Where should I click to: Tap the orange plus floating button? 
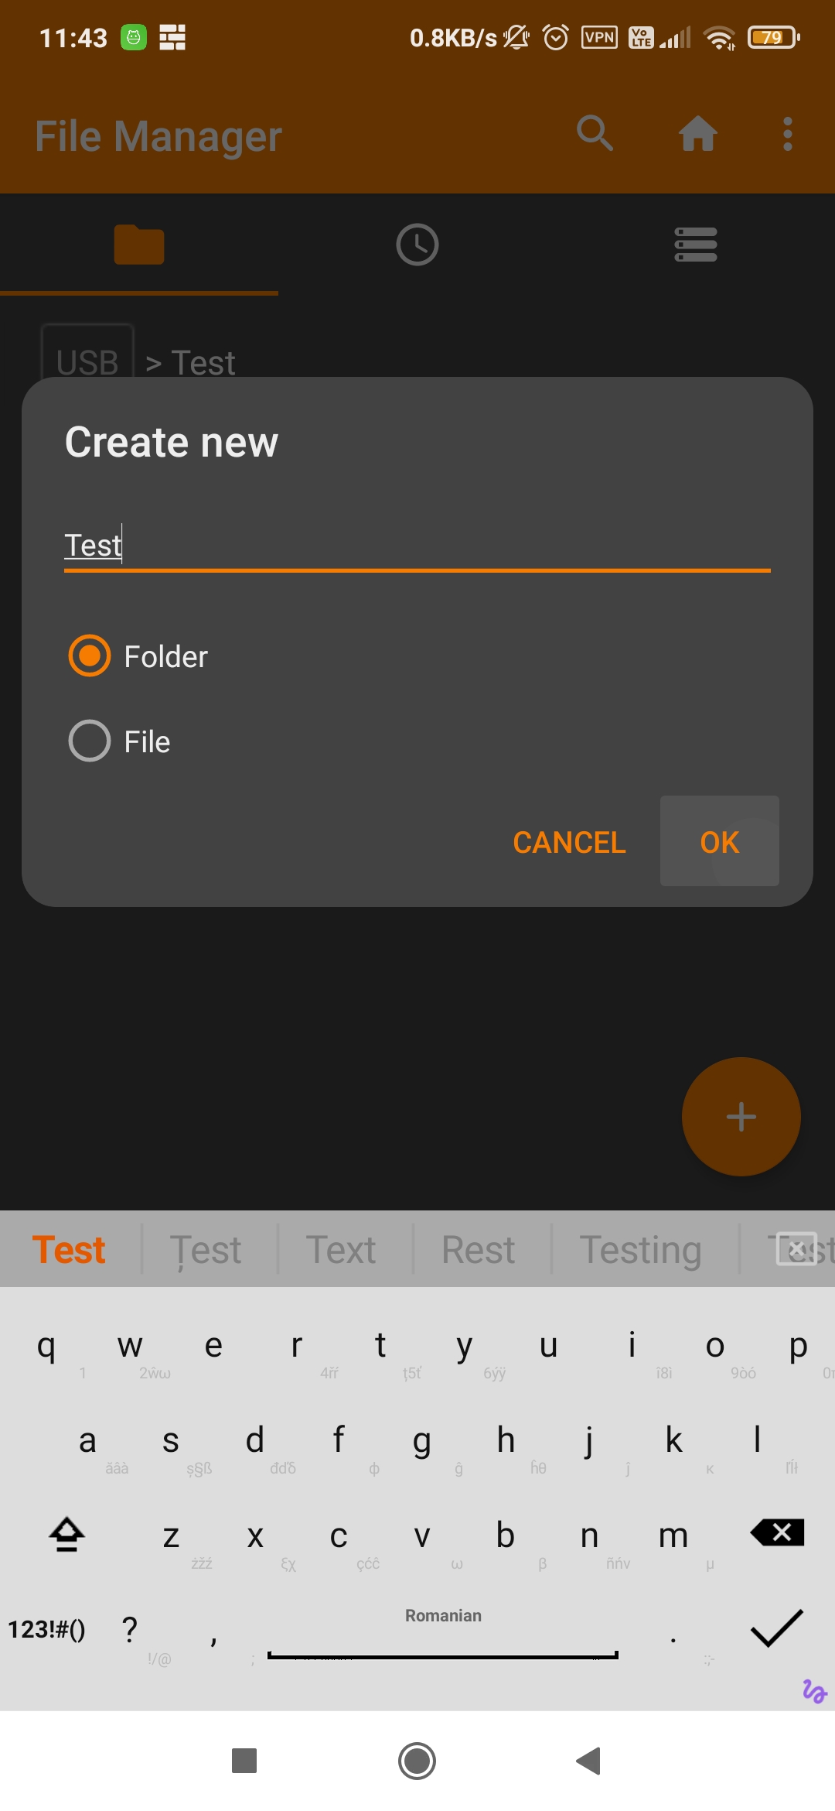[x=741, y=1116]
